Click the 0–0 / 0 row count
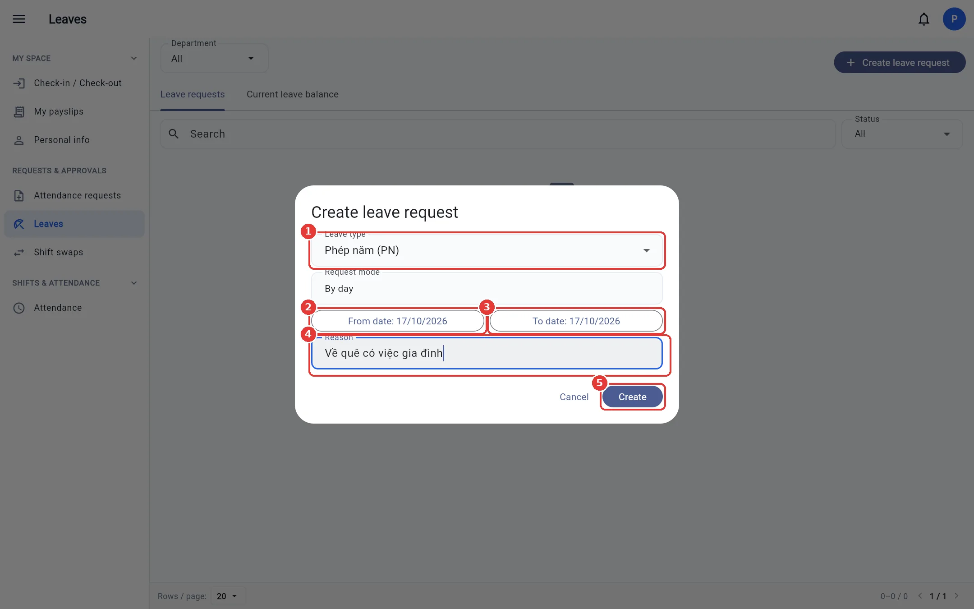The width and height of the screenshot is (974, 609). point(894,596)
